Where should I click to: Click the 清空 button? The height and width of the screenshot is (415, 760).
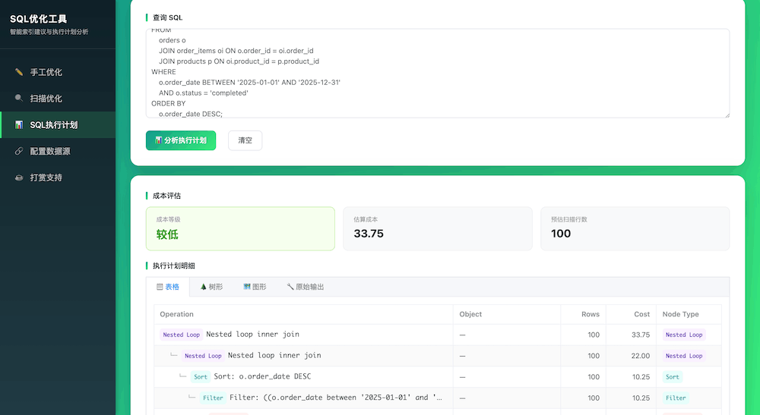(x=245, y=140)
